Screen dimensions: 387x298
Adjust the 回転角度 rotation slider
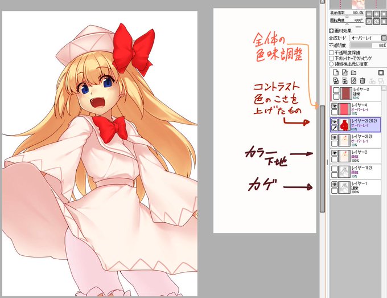coord(347,24)
